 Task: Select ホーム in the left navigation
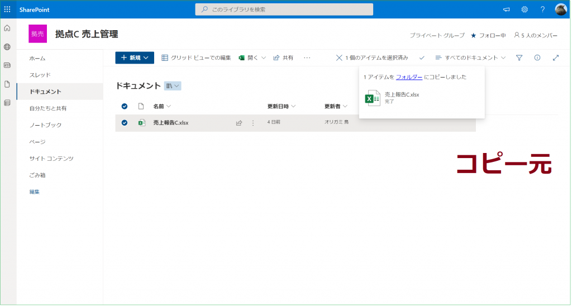[37, 58]
